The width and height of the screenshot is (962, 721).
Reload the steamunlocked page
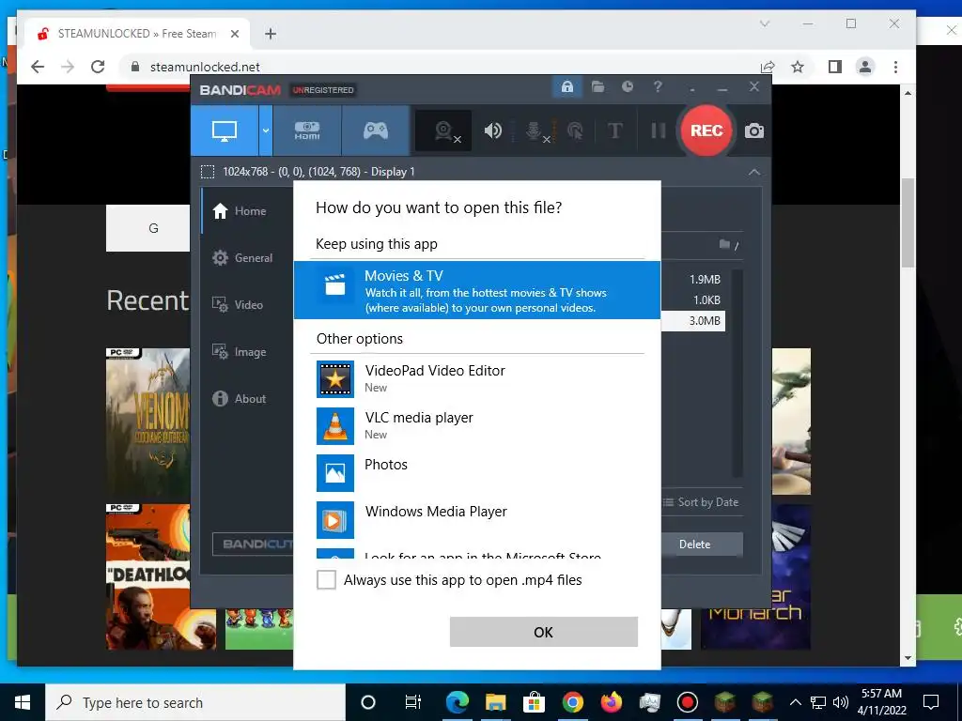[x=98, y=67]
